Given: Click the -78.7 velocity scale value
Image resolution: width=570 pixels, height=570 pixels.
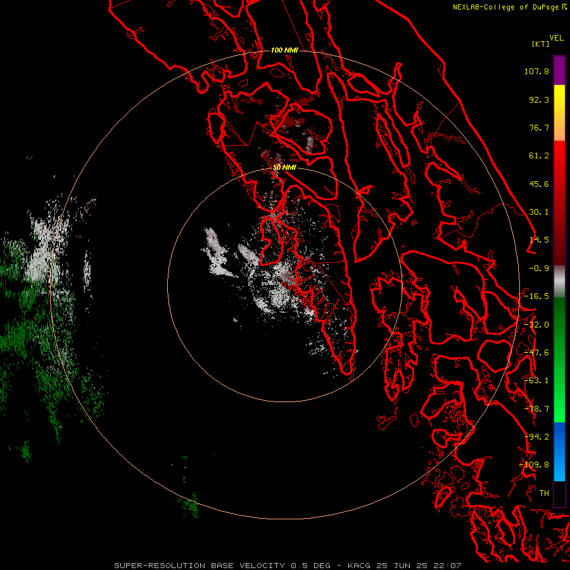Looking at the screenshot, I should point(536,409).
